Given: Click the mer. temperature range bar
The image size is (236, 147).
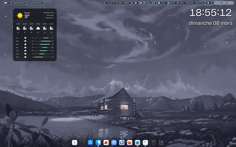Looking at the screenshot, I should coord(42,44).
